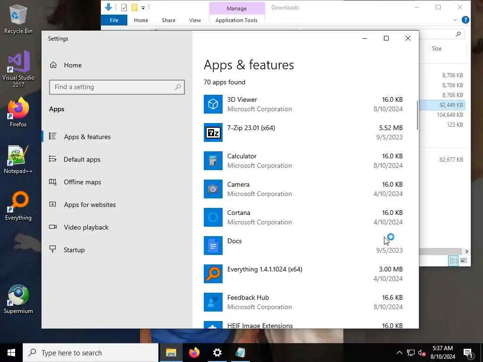Open the Application Tools tab
Image resolution: width=483 pixels, height=362 pixels.
pos(237,20)
